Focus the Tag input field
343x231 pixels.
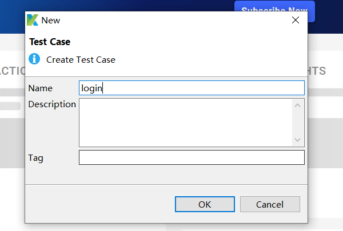[x=192, y=157]
